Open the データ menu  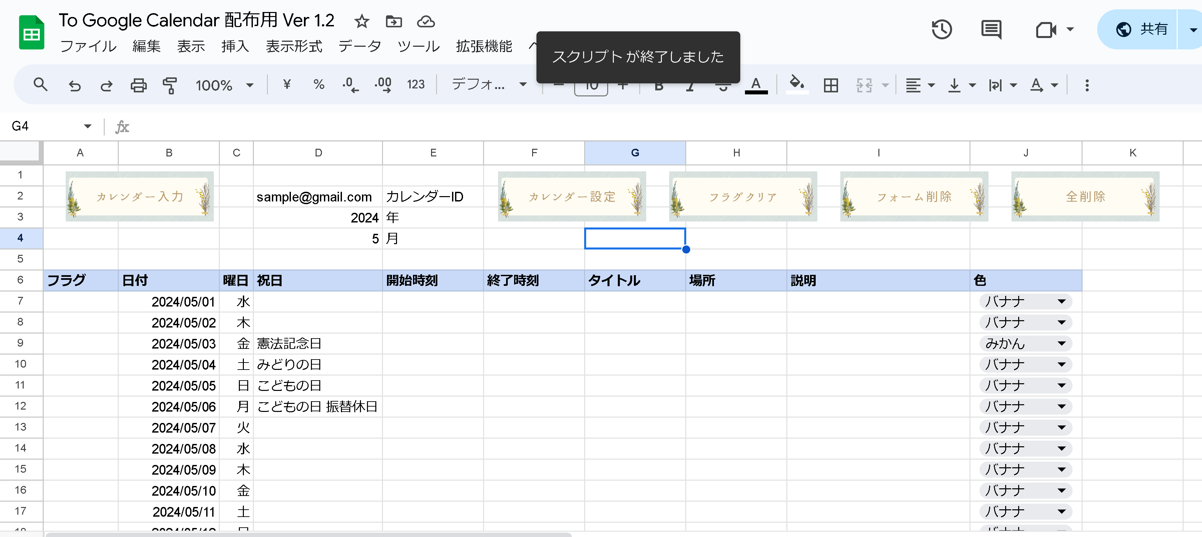tap(359, 46)
